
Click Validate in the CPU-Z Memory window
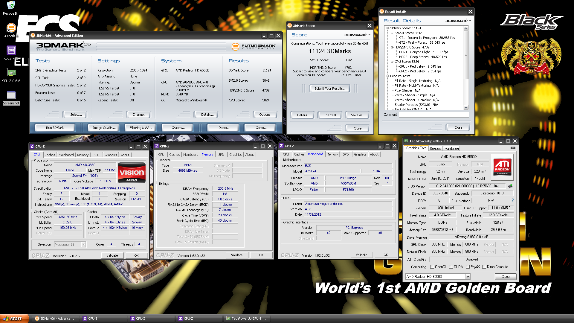coord(237,255)
